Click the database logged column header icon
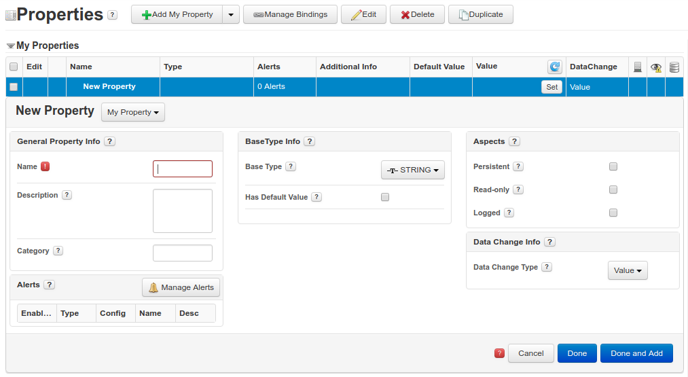The image size is (688, 377). pos(674,67)
